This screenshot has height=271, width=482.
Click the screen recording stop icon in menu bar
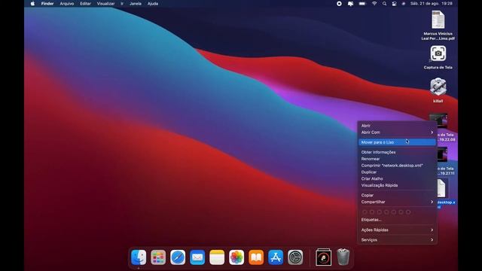pyautogui.click(x=339, y=4)
